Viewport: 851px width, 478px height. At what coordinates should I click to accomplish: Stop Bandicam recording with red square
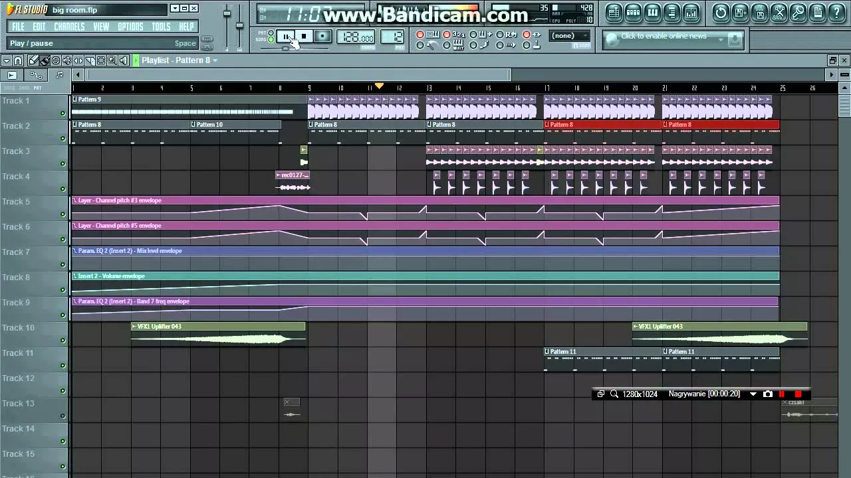click(x=798, y=394)
